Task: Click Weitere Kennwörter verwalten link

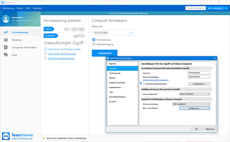Action: 156,80
